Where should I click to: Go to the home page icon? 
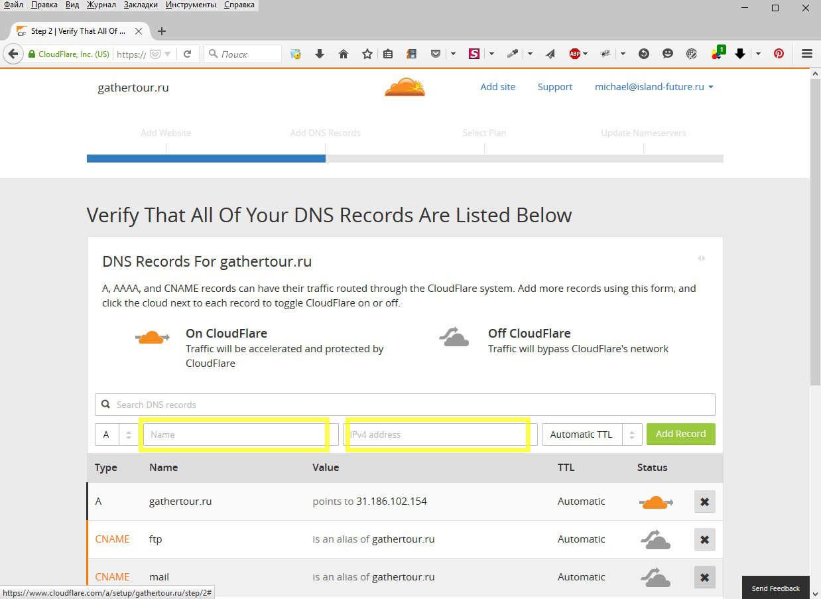[x=344, y=54]
